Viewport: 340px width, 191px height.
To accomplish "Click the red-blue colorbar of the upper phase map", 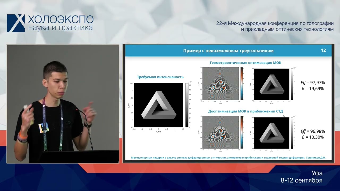I will click(241, 84).
